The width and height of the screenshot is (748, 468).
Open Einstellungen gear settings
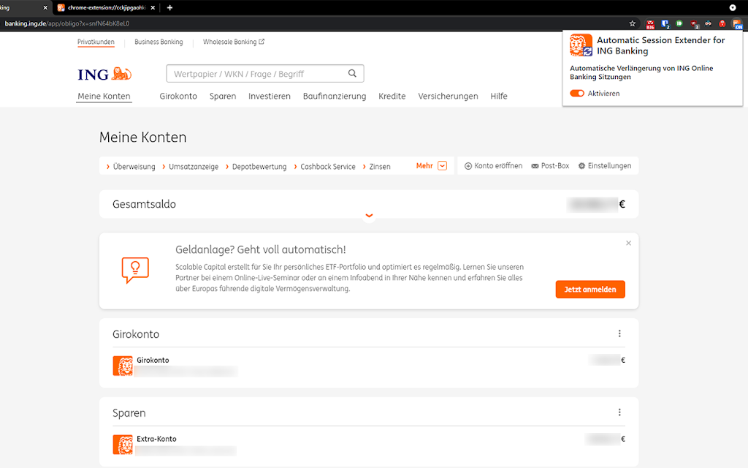[604, 166]
